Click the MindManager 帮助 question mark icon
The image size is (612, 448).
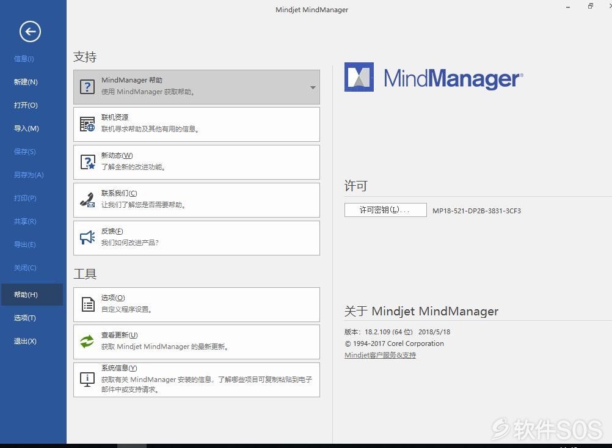(87, 87)
